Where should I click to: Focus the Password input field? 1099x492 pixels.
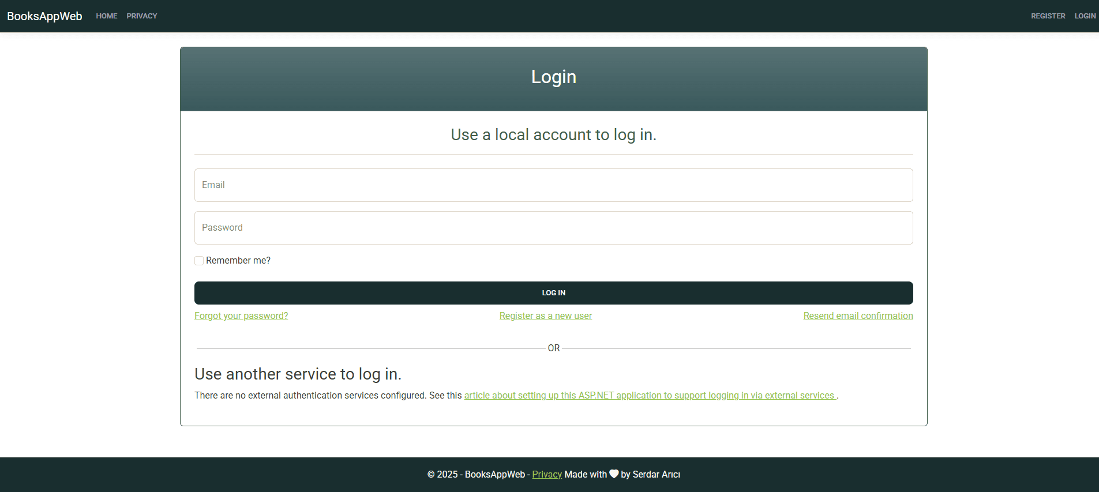tap(554, 228)
